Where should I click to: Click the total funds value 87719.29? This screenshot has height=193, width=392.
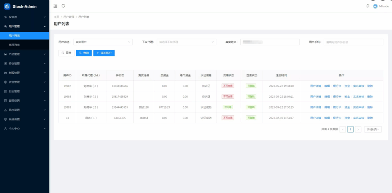click(165, 107)
